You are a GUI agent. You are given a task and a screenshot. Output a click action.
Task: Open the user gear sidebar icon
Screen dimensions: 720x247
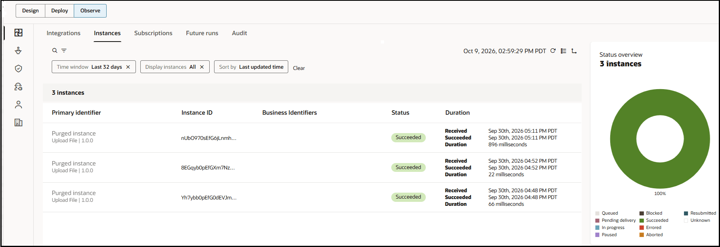click(18, 87)
